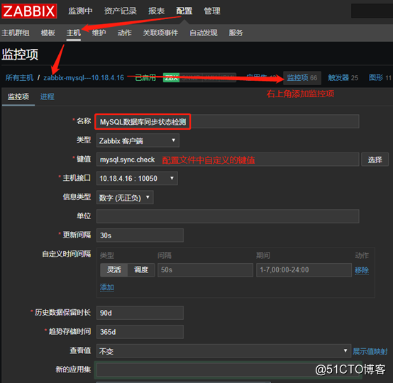Open the 主机接口 10.18.4.16:10050 dropdown
This screenshot has width=393, height=383.
137,178
